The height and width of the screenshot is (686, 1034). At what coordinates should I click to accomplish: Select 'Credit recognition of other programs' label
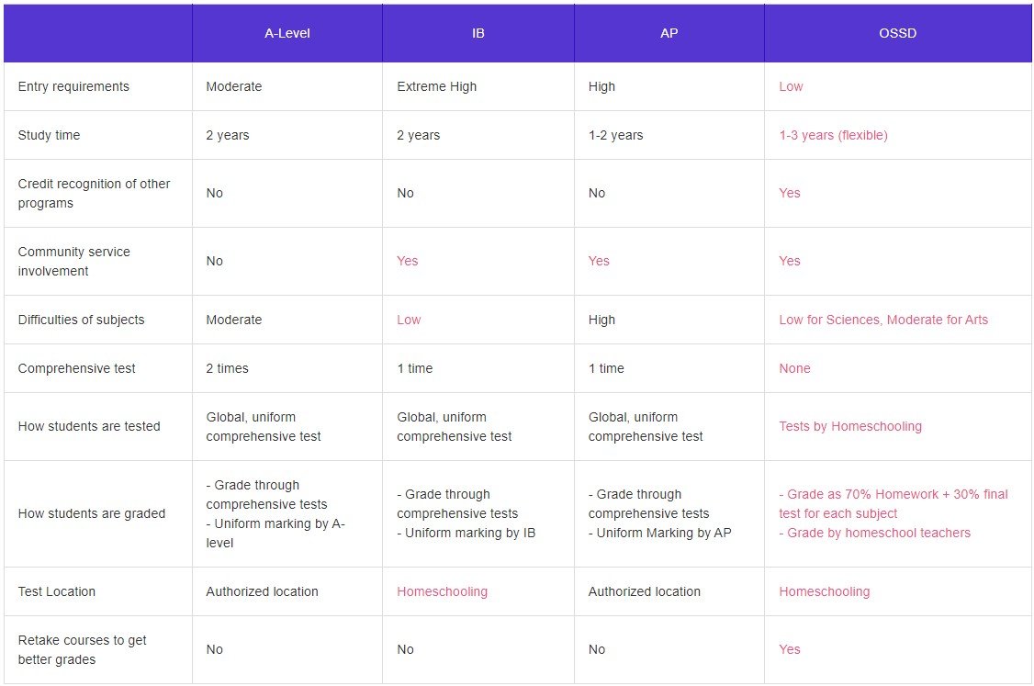click(x=94, y=193)
